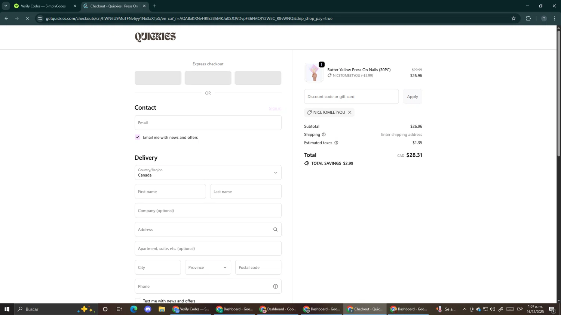Click the first express checkout button
Viewport: 561px width, 315px height.
tap(158, 78)
